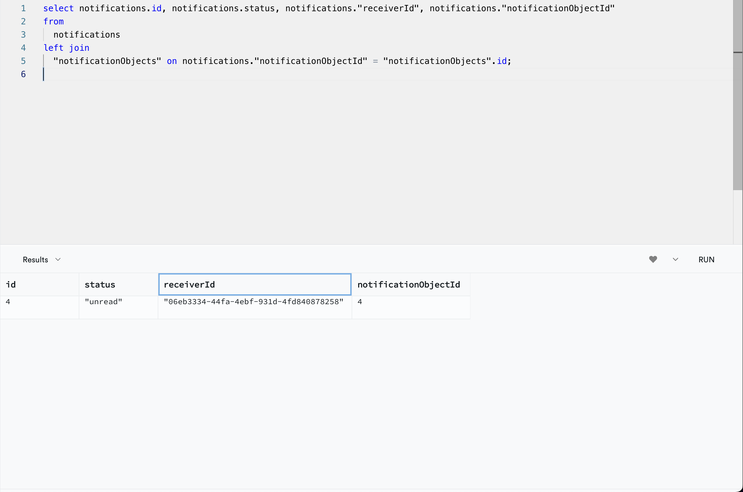Click line number 3 in the editor gutter

(23, 34)
